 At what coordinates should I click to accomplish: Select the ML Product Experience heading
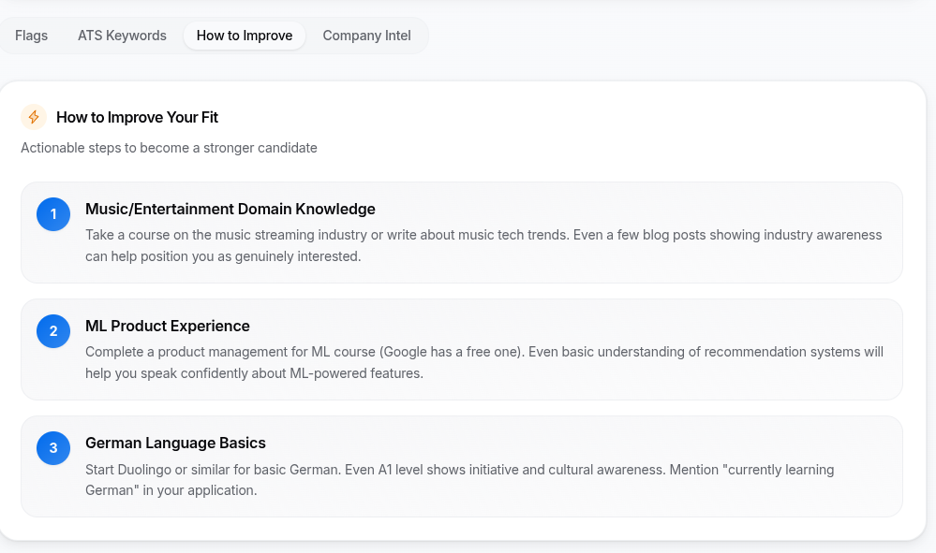168,327
